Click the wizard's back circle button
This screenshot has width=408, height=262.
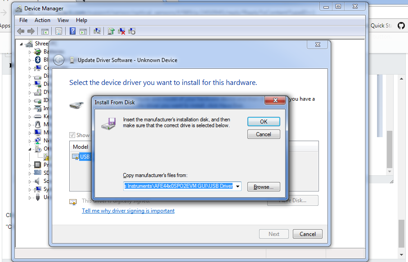(x=58, y=59)
